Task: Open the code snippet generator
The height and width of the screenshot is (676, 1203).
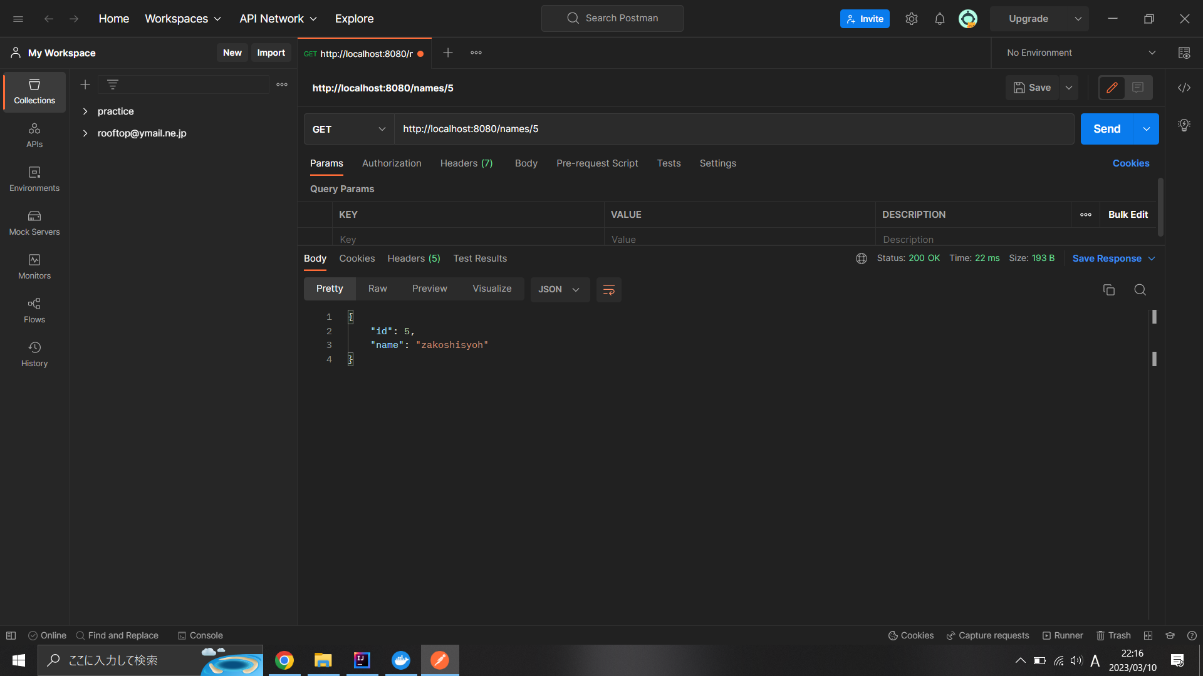Action: click(x=1184, y=88)
